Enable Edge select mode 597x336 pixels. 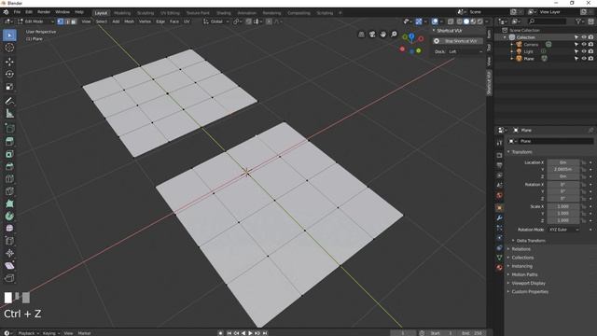[67, 21]
